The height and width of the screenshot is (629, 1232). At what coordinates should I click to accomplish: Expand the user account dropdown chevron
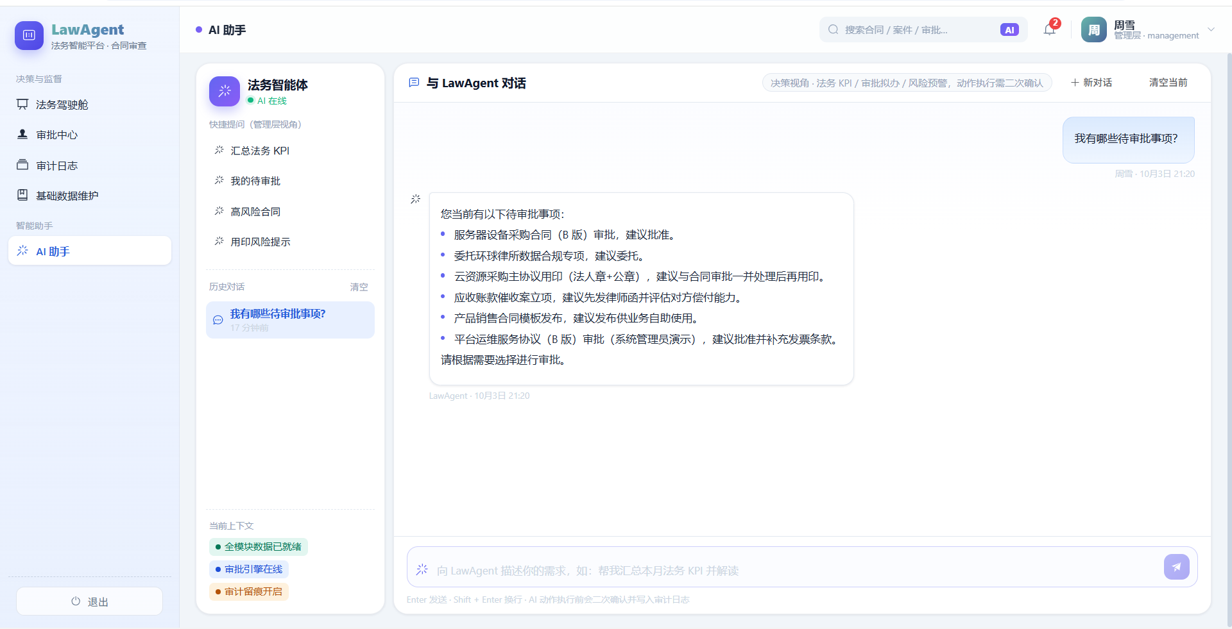(1211, 29)
